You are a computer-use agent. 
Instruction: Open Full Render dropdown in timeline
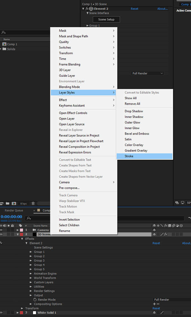(172, 300)
